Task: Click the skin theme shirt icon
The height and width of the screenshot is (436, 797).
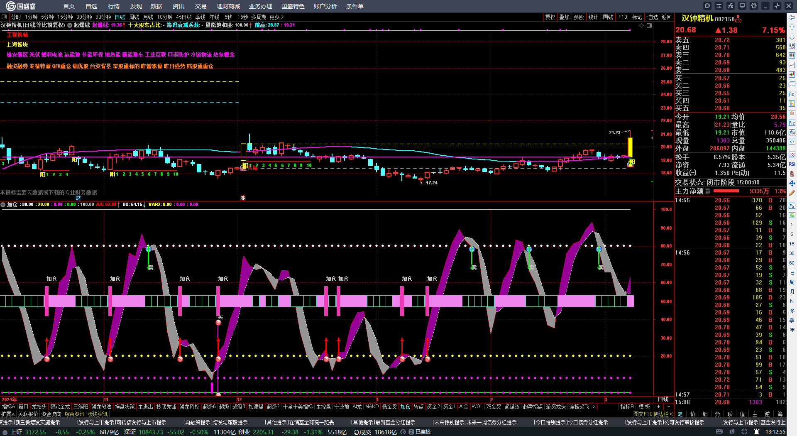Action: 754,6
